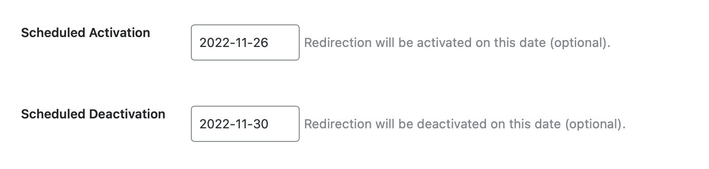Click the 'Redirection will be deactivated' hint text

coord(465,125)
